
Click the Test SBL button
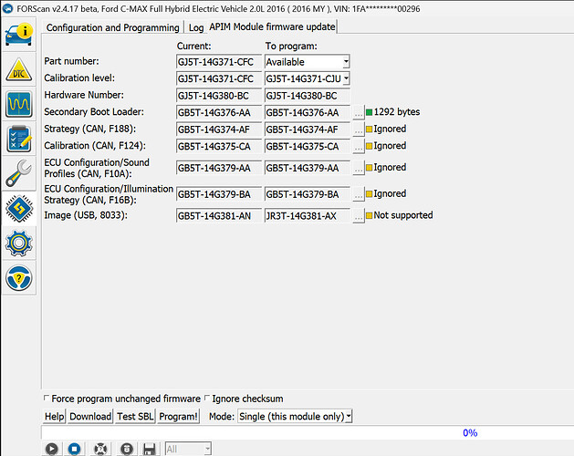coord(135,417)
